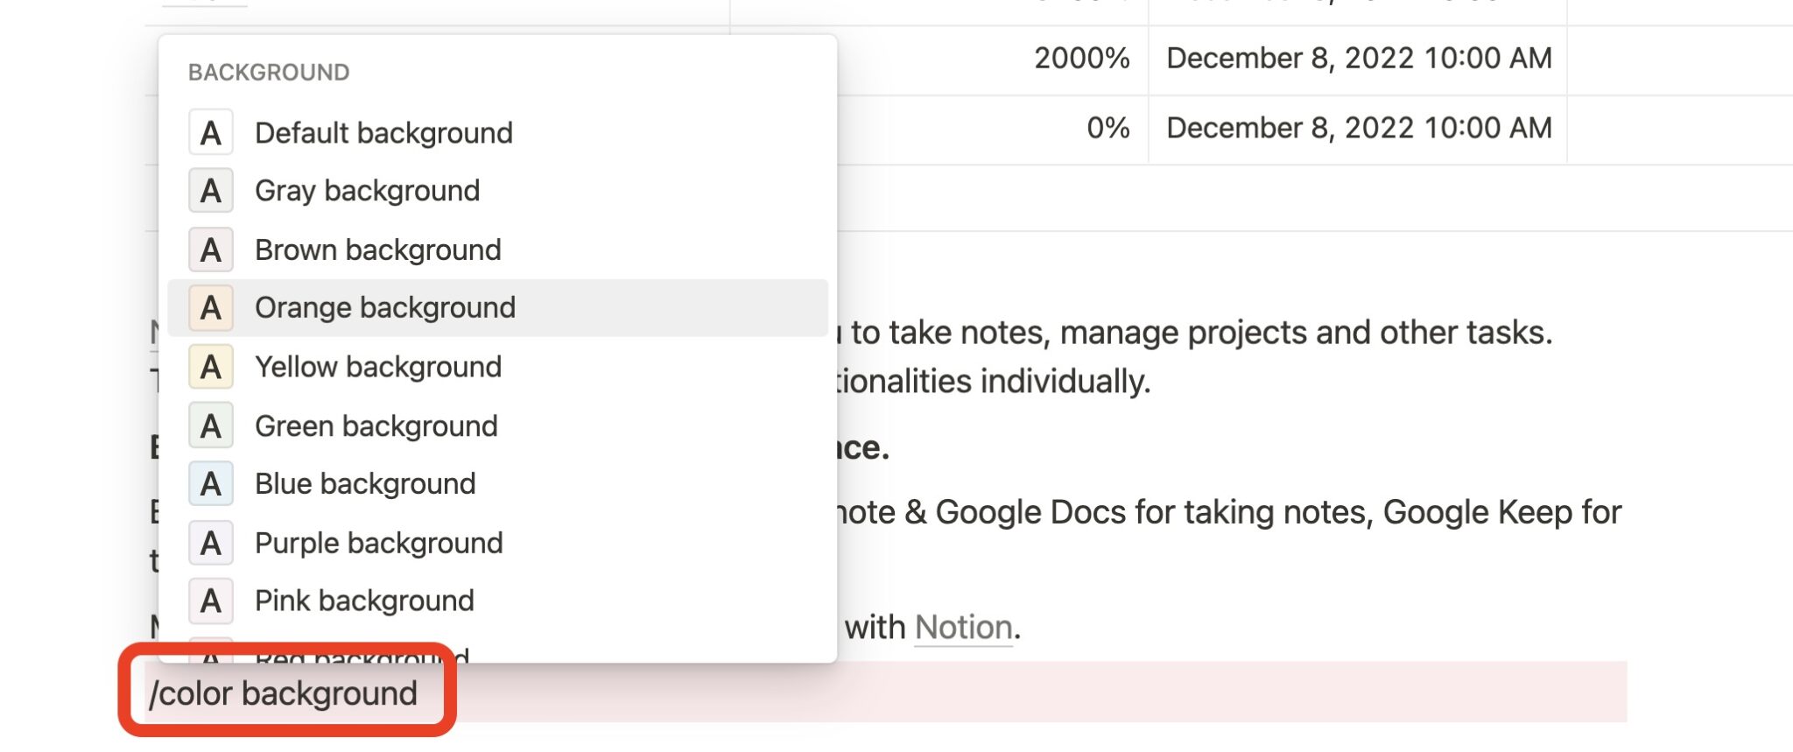This screenshot has width=1793, height=752.
Task: Click the brown A icon beside Brown background
Action: [210, 249]
